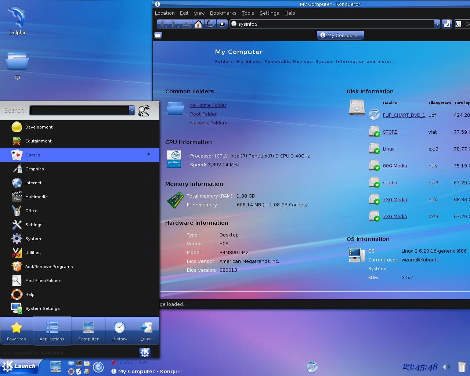
Task: Switch to the Leave tab
Action: point(147,331)
